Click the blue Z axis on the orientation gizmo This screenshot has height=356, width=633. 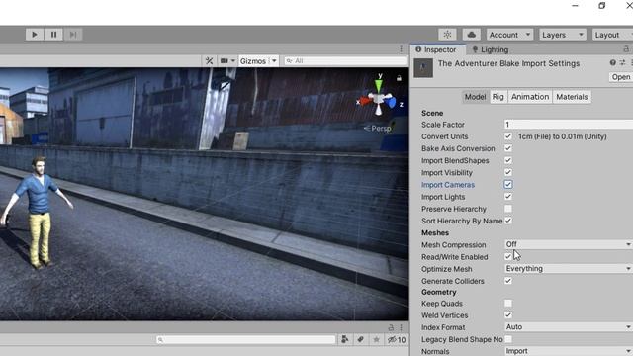(x=391, y=102)
